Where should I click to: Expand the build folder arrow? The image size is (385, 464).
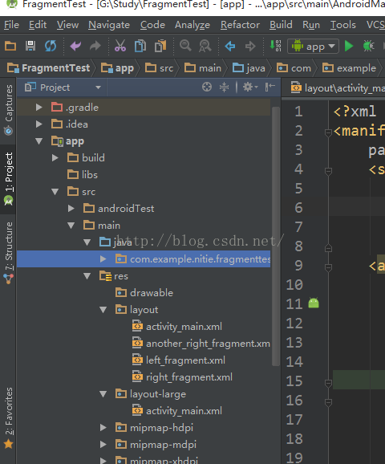[55, 157]
